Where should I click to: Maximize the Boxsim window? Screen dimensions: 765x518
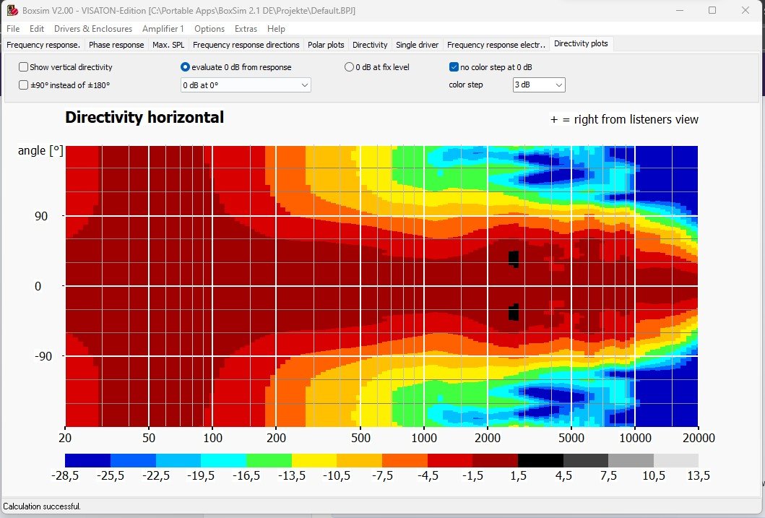(x=712, y=10)
